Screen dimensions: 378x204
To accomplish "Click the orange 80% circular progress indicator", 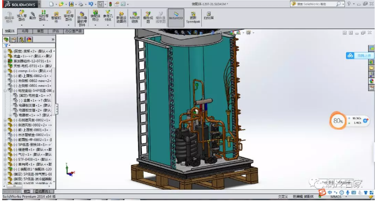I will pyautogui.click(x=338, y=120).
